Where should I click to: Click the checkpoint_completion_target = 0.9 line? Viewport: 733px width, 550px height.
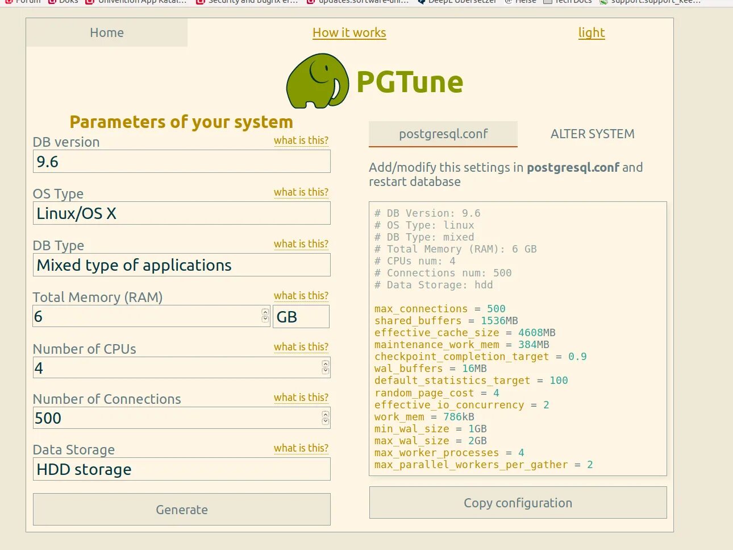click(480, 357)
